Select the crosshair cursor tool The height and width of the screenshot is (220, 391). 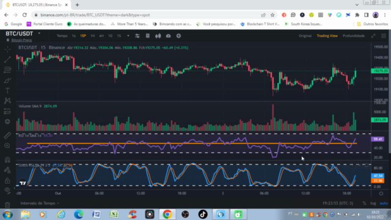tap(7, 49)
